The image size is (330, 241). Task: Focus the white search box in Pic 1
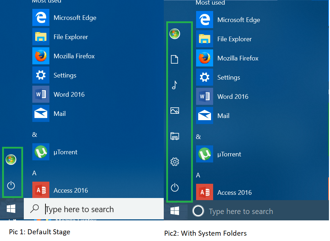pyautogui.click(x=94, y=209)
